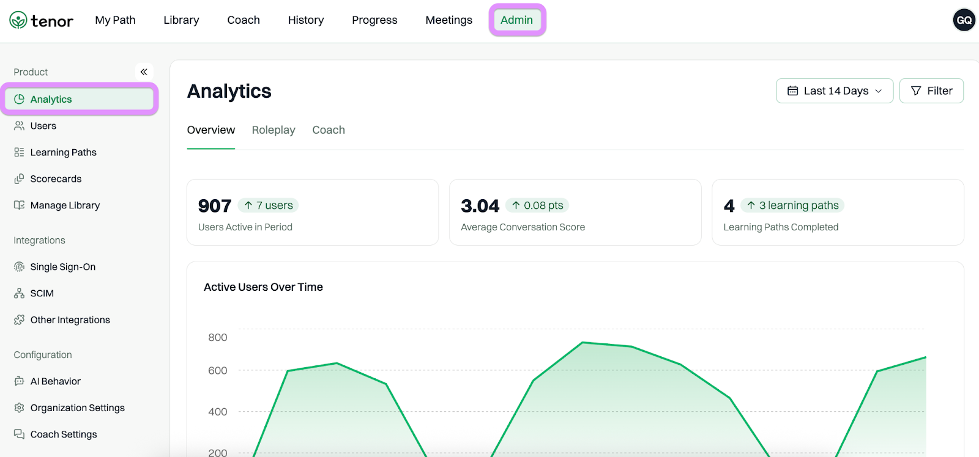Click the Other Integrations puzzle icon
Viewport: 979px width, 457px height.
[19, 320]
